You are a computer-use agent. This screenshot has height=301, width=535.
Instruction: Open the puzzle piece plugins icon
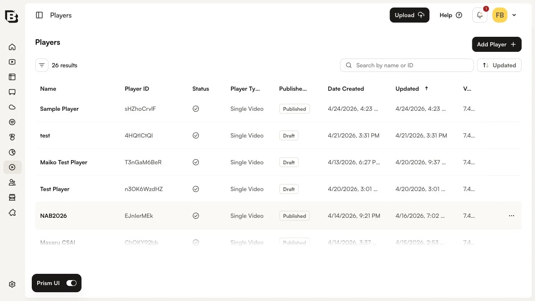[x=12, y=212]
